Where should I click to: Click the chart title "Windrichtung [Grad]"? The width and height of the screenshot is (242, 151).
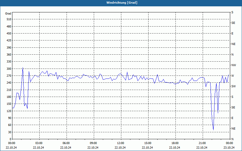[122, 3]
